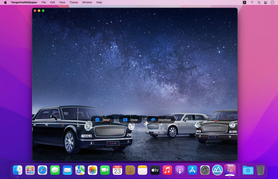This screenshot has height=179, width=278.
Task: Open System Preferences from the Dock
Action: coord(205,170)
